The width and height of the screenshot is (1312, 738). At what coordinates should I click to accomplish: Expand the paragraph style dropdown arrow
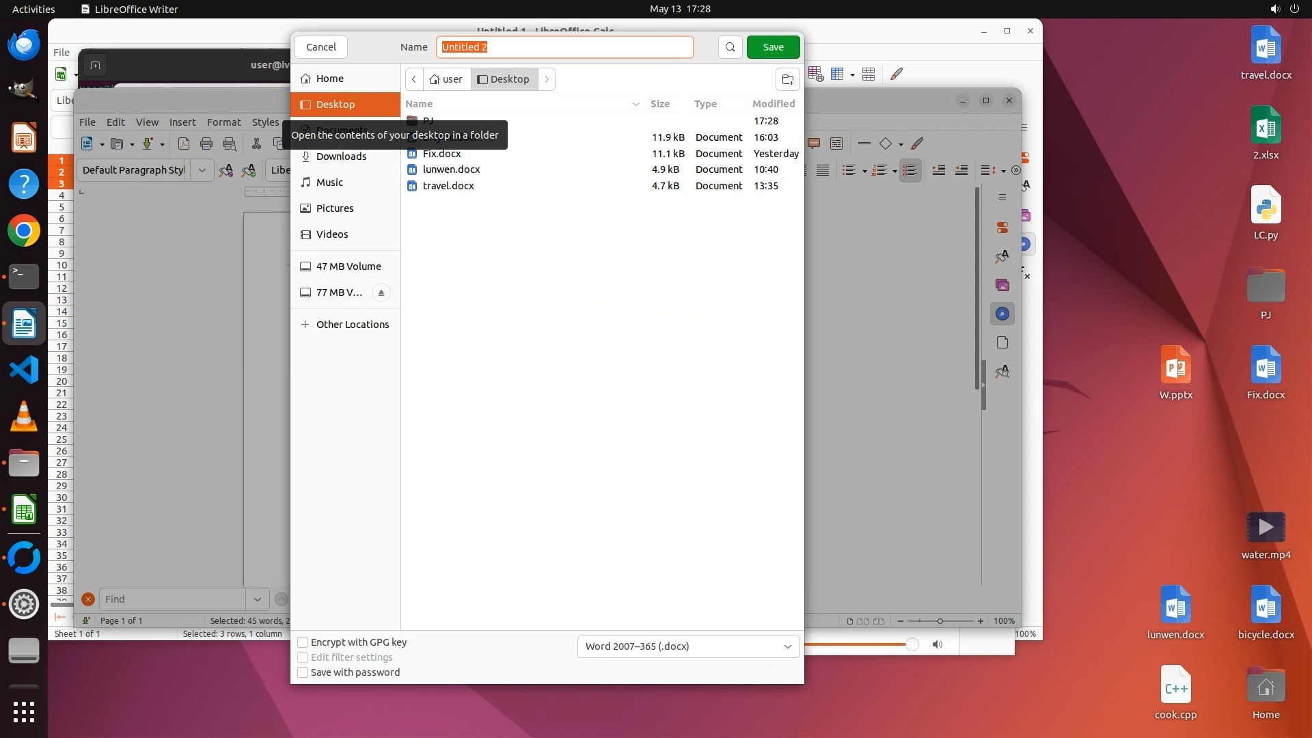click(x=202, y=170)
